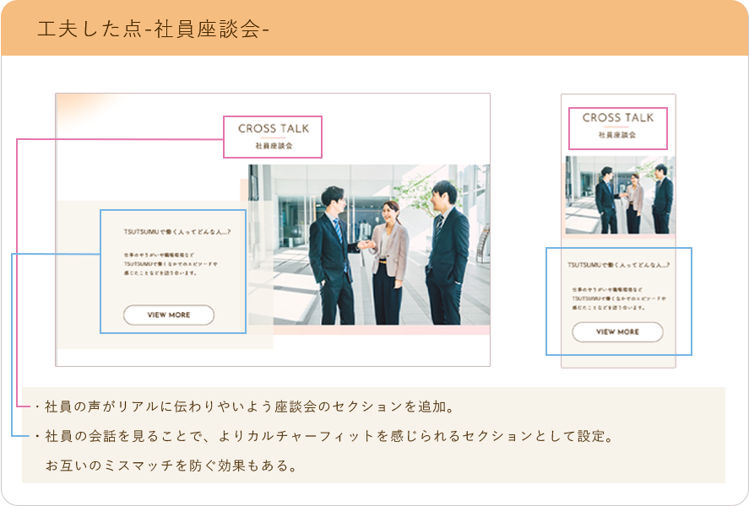This screenshot has height=506, width=749.
Task: Select CROSS TALK heading in mobile mockup
Action: [617, 118]
